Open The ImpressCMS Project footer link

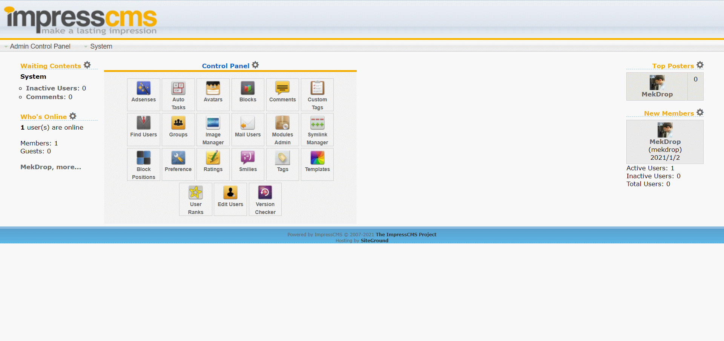point(406,234)
